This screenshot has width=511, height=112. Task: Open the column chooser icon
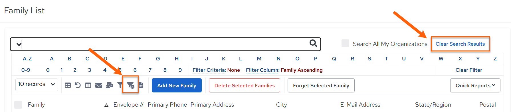pos(88,85)
